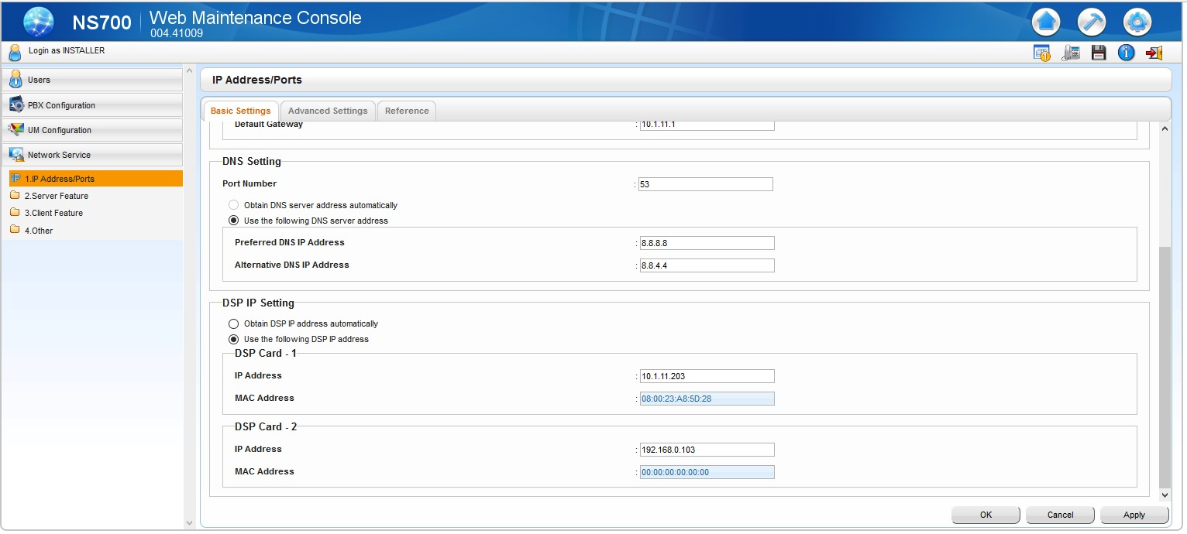This screenshot has width=1187, height=534.
Task: Click the 'DSP Card - 1' group label
Action: pos(266,353)
